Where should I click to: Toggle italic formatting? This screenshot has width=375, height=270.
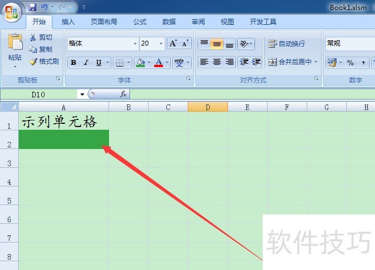point(86,63)
